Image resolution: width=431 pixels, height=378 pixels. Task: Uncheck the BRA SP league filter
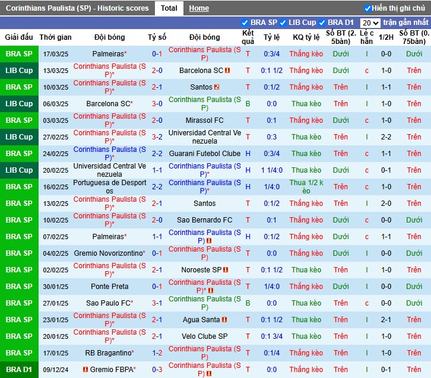click(245, 23)
